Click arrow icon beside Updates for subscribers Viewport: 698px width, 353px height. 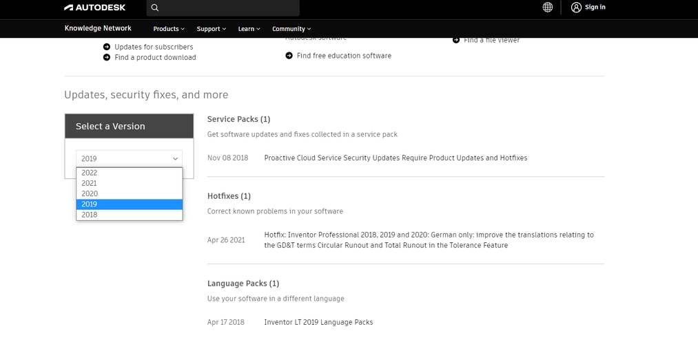[107, 47]
